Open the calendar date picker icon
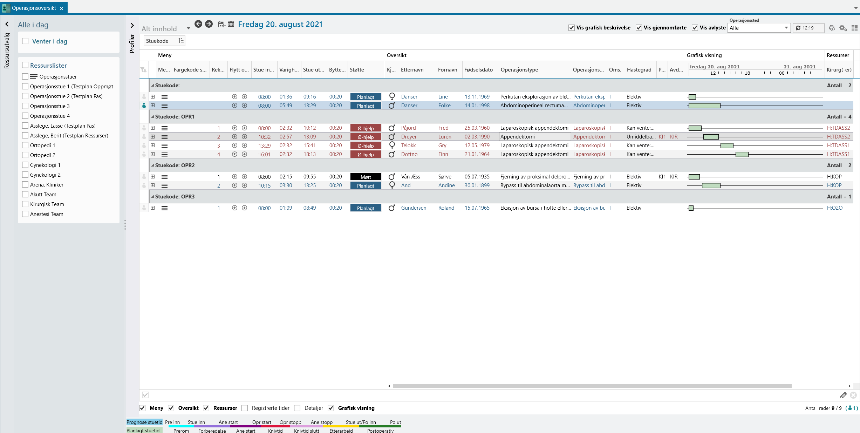The width and height of the screenshot is (860, 433). [x=231, y=24]
